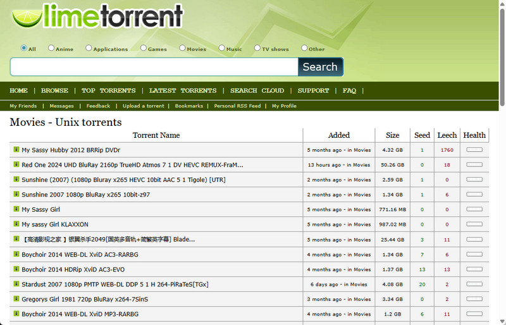Screen dimensions: 506x325
Task: Click the 50.26 GB size cell
Action: (392, 165)
